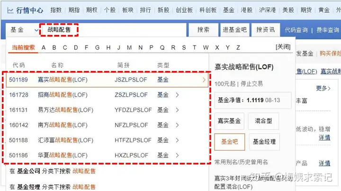This screenshot has width=341, height=191.
Task: Go to 美股 section
Action: [x=288, y=10]
